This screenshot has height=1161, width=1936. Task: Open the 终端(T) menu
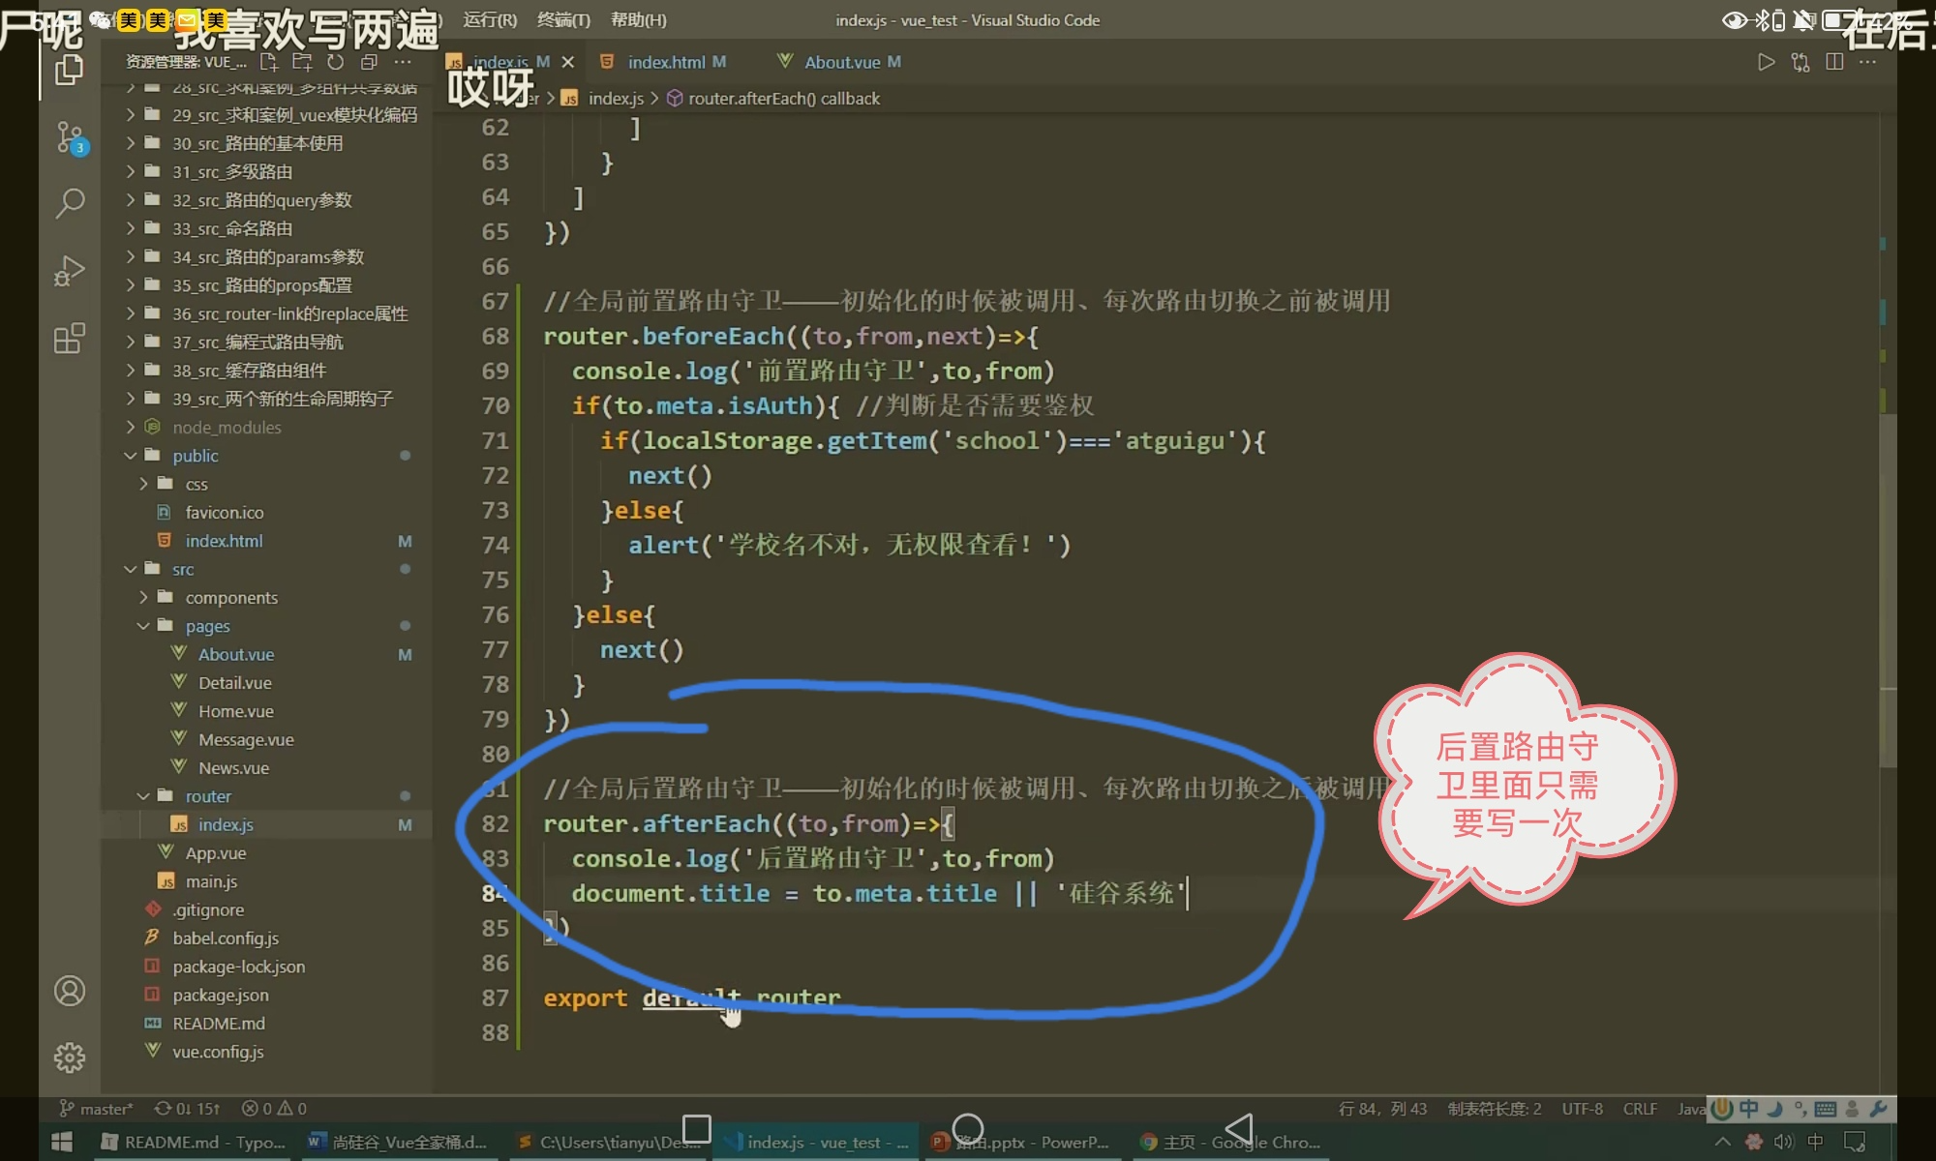tap(563, 19)
